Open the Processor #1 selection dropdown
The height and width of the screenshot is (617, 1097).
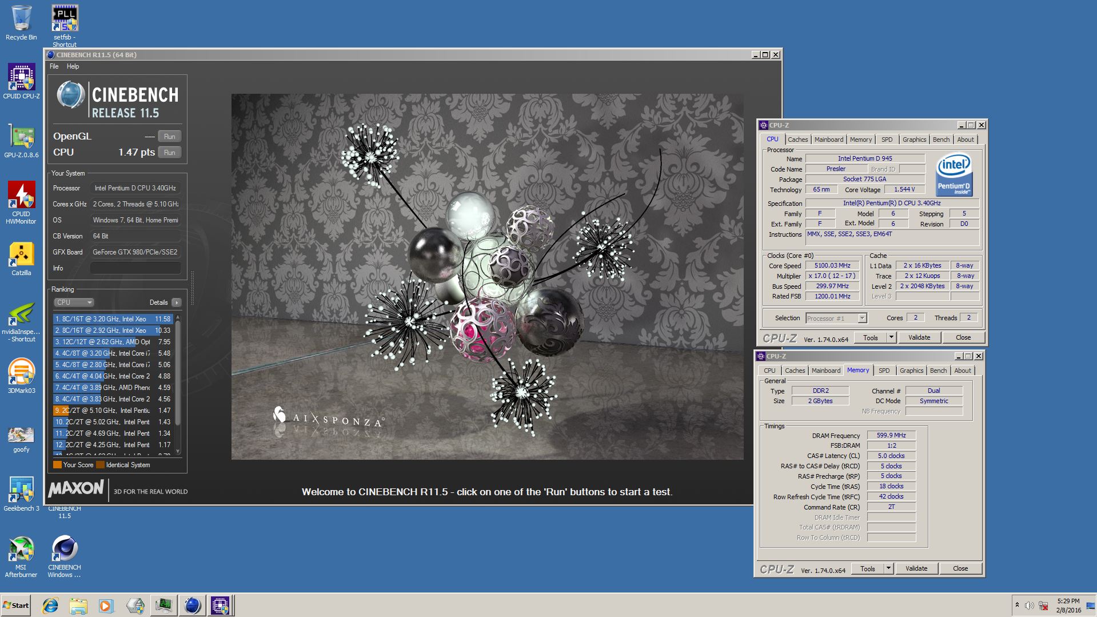[836, 319]
